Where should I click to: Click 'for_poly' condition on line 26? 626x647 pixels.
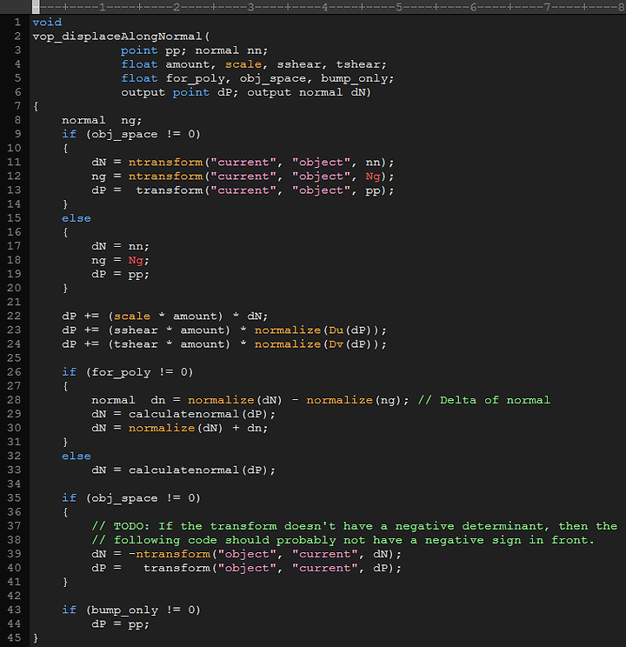pos(121,372)
